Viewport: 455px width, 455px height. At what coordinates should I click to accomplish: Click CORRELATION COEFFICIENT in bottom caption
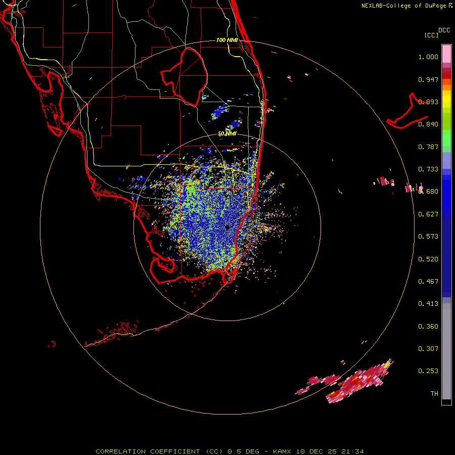click(148, 451)
